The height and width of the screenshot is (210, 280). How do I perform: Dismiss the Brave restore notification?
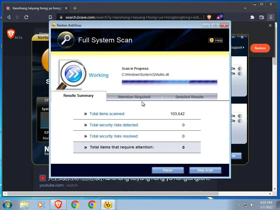pos(270,25)
